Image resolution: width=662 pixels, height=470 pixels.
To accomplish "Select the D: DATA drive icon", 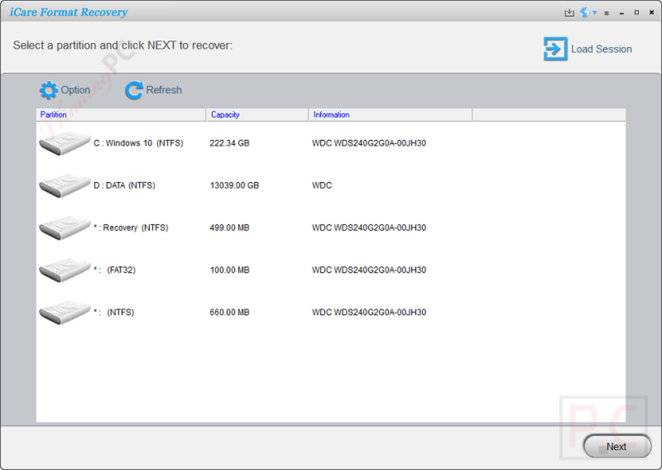I will (x=64, y=186).
